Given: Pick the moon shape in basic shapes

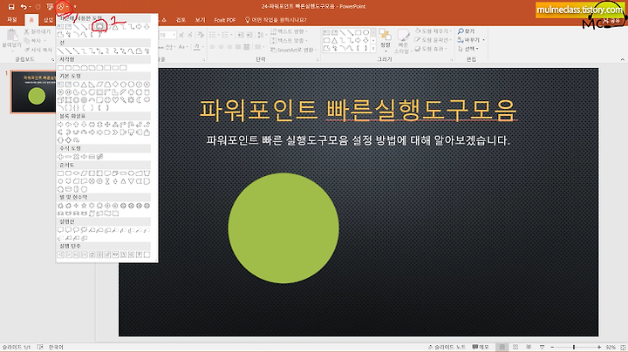Looking at the screenshot, I should point(139,99).
